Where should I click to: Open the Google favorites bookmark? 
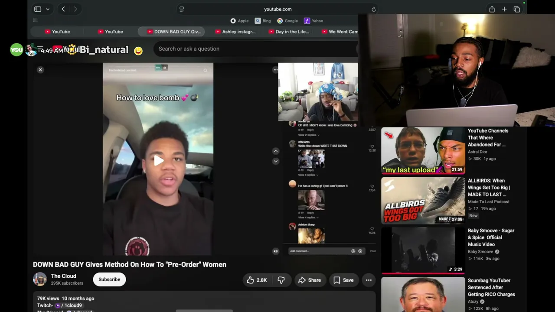(x=287, y=21)
